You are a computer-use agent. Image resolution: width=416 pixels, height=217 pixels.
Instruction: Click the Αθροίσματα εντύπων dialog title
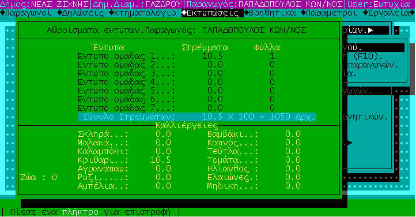176,30
